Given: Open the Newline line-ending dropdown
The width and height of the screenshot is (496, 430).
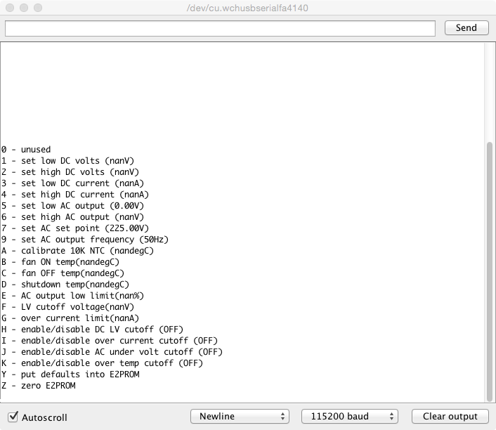Looking at the screenshot, I should [x=240, y=417].
